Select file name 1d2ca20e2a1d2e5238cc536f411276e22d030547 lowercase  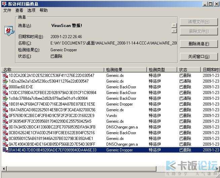tap(49, 81)
